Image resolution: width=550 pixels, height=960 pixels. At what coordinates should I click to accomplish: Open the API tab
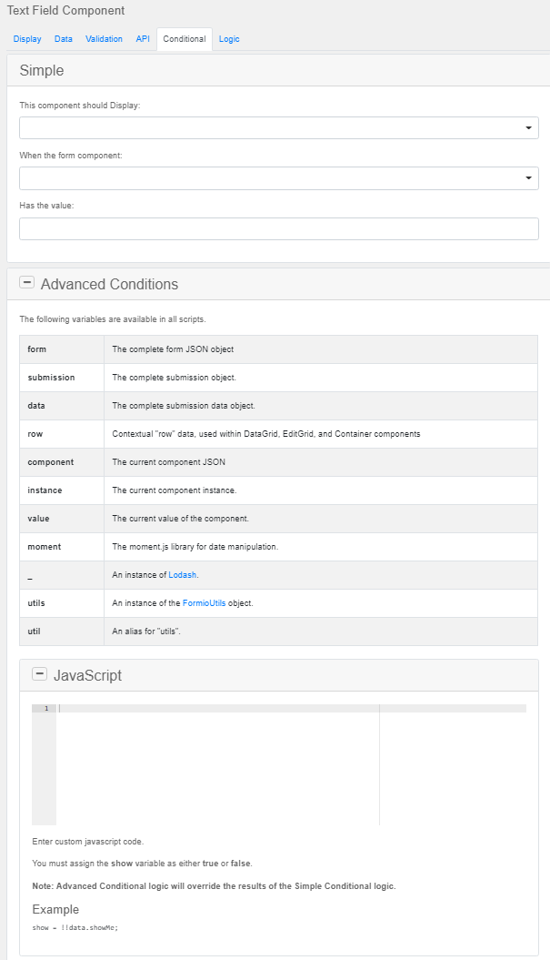142,39
